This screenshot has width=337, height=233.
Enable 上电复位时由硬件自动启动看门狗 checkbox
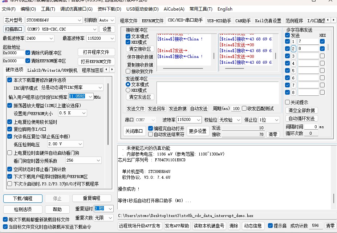coord(9,153)
